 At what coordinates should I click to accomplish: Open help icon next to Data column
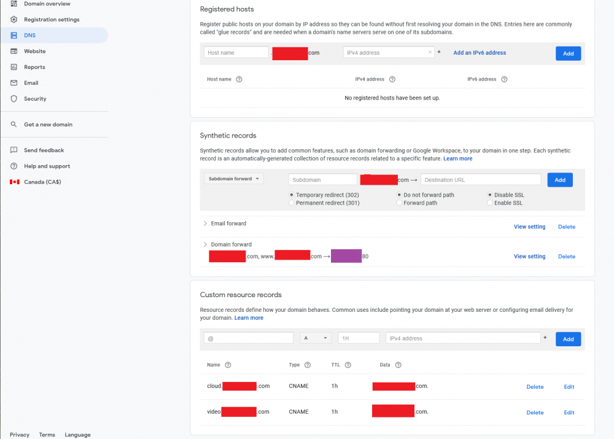(x=398, y=365)
